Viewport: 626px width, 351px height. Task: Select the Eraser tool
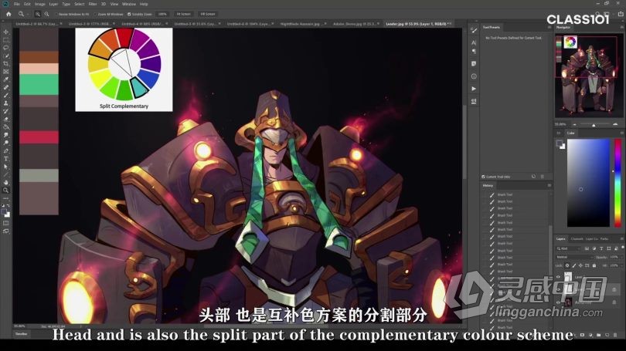pos(5,119)
